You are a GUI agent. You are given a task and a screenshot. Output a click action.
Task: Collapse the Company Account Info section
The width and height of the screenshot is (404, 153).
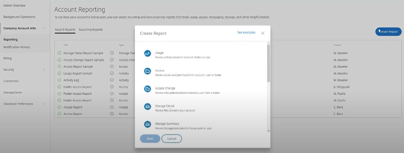pyautogui.click(x=44, y=28)
